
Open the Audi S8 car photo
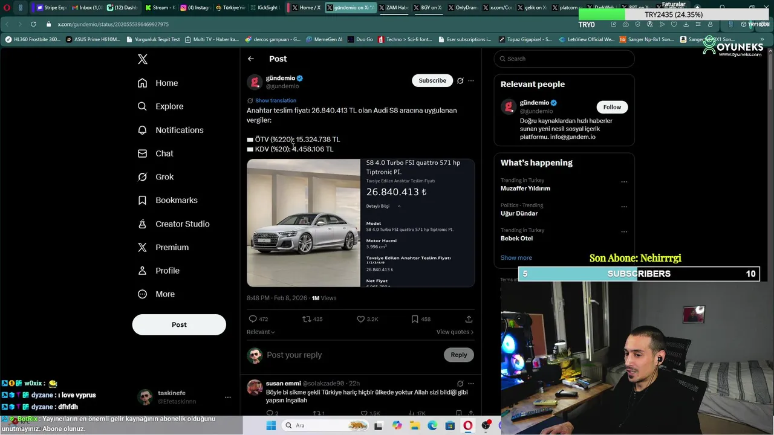[x=304, y=223]
